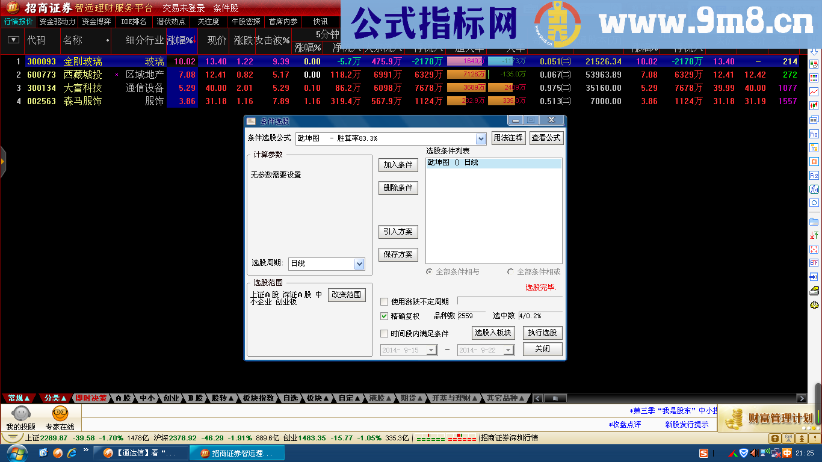Open 我的投顾 advisor icon at bottom left
822x462 pixels.
20,416
